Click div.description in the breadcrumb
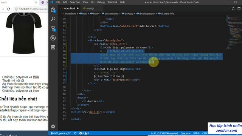Viewport: 242px width, 136px height. tap(147, 14)
